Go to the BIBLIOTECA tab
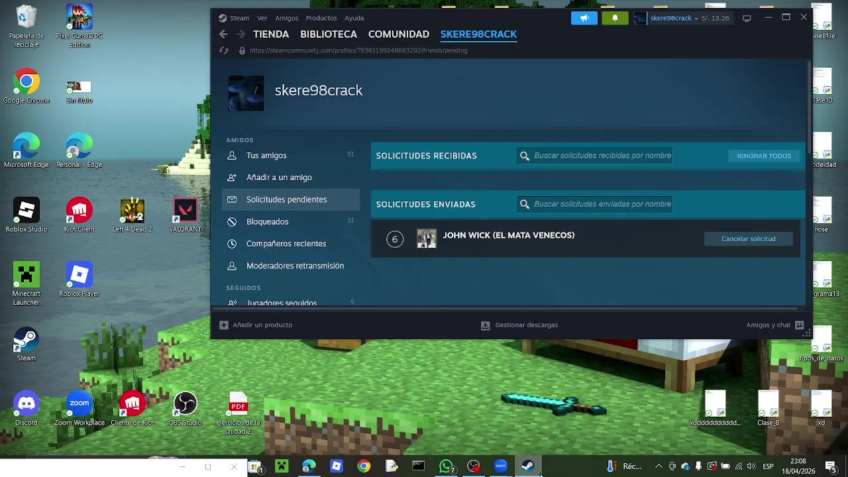This screenshot has width=848, height=477. point(329,34)
